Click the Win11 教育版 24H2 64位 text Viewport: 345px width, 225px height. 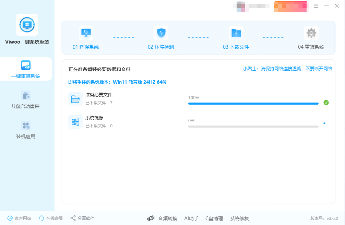click(140, 82)
